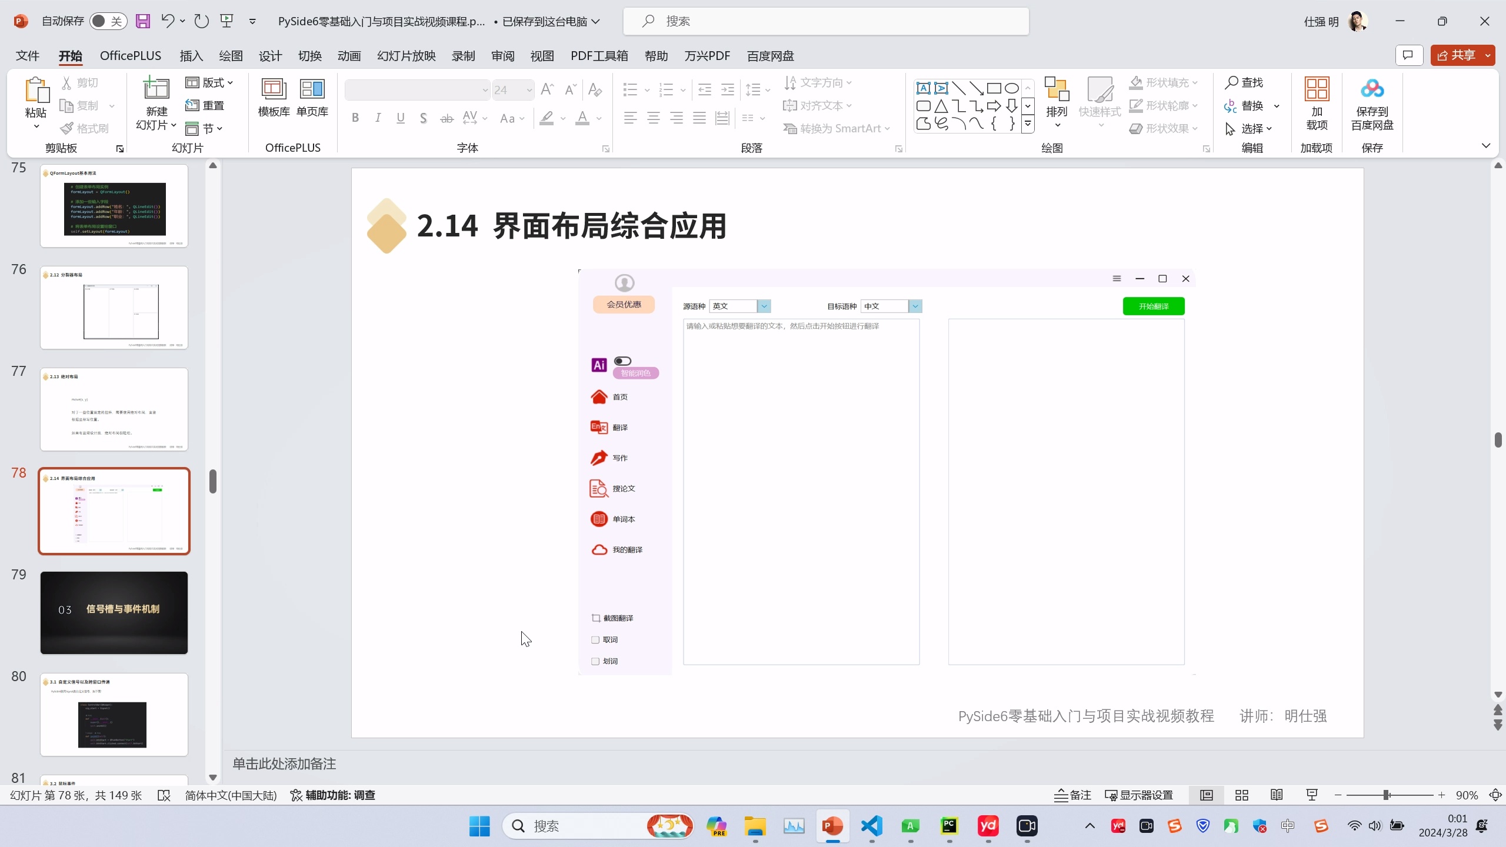Open the font color A swatch
The height and width of the screenshot is (847, 1506).
coord(582,118)
